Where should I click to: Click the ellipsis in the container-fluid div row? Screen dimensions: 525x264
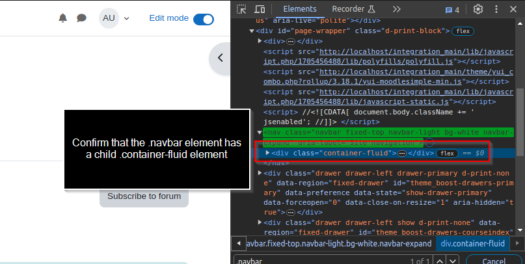click(402, 153)
